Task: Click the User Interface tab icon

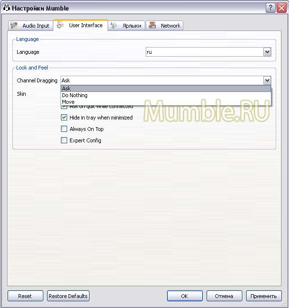Action: [x=61, y=25]
